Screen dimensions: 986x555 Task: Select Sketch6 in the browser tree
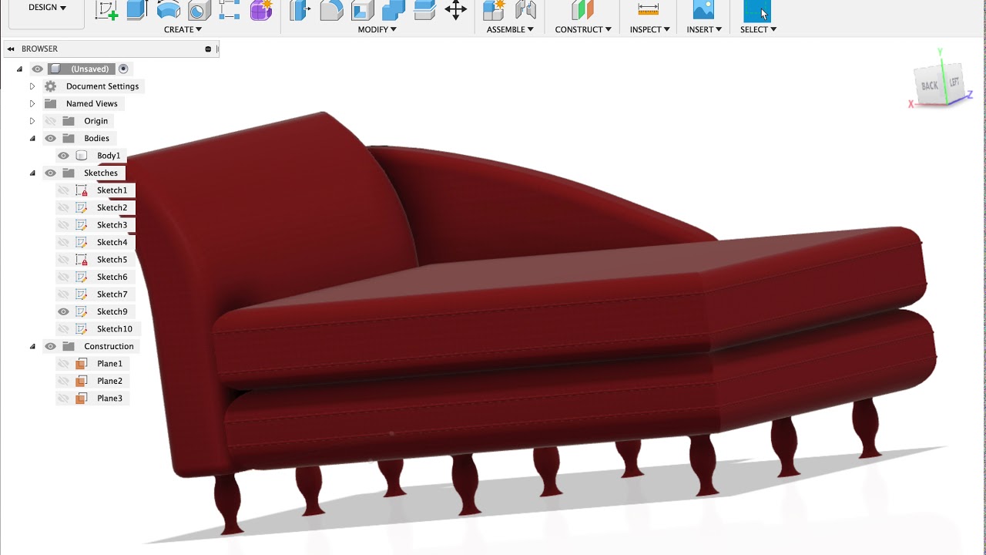pos(112,277)
